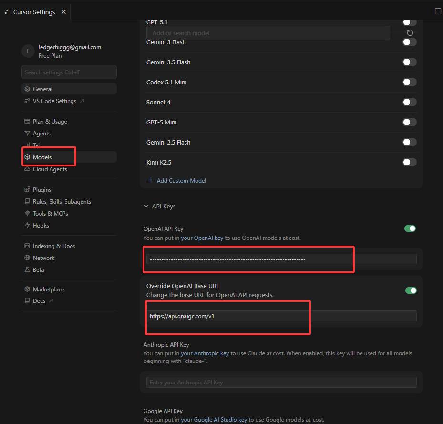Select Models in the settings sidebar
Screen dimensions: 443x424
coord(69,157)
